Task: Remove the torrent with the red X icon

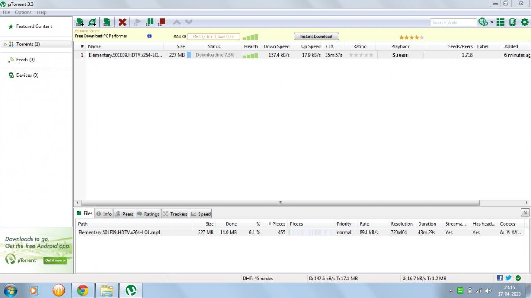Action: [123, 22]
